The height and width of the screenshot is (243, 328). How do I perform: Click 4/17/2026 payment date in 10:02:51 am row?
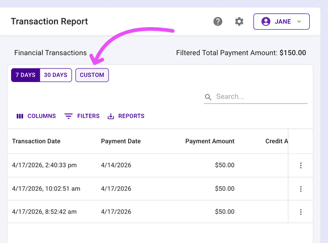coord(116,189)
